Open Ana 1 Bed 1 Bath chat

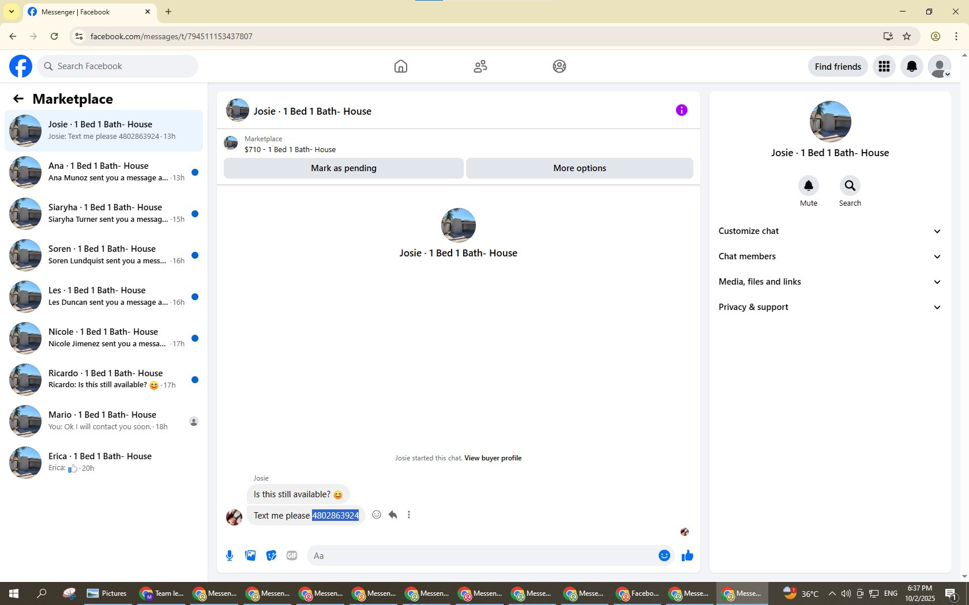coord(104,172)
